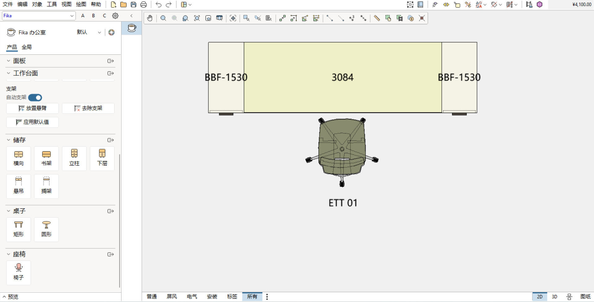Collapse the 桌子 section
Screen dimensions: 594x302
tap(8, 211)
